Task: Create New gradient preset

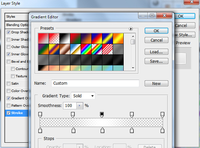Action: 156,83
